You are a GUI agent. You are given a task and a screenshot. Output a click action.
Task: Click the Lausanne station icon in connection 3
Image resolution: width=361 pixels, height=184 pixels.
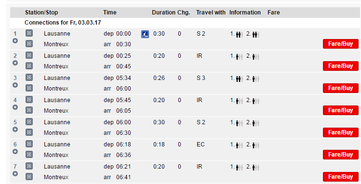(29, 77)
